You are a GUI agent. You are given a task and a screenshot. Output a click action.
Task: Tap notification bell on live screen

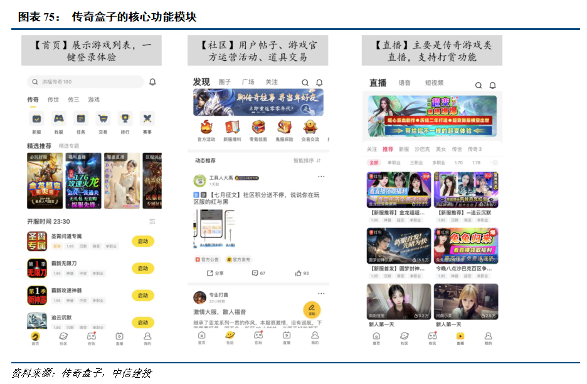(x=493, y=85)
